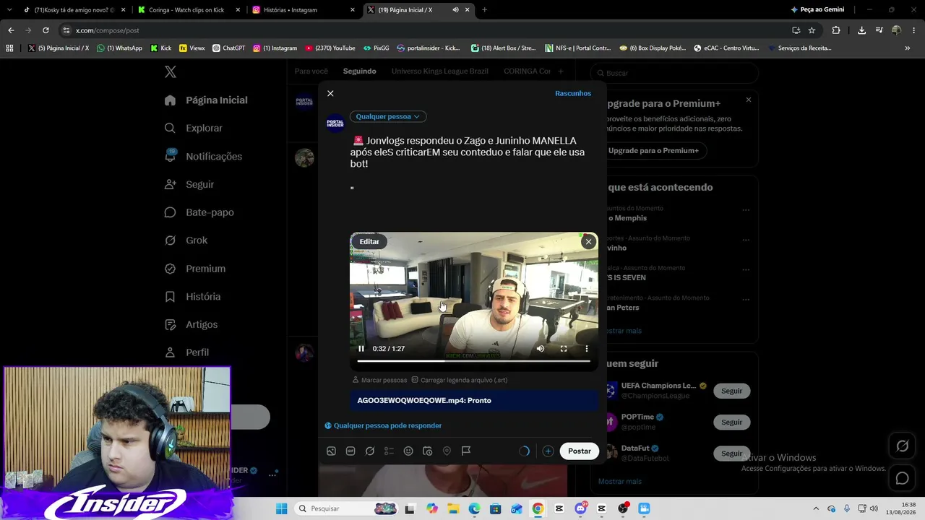Go to Página Inicial in the sidebar
The image size is (925, 520).
206,100
